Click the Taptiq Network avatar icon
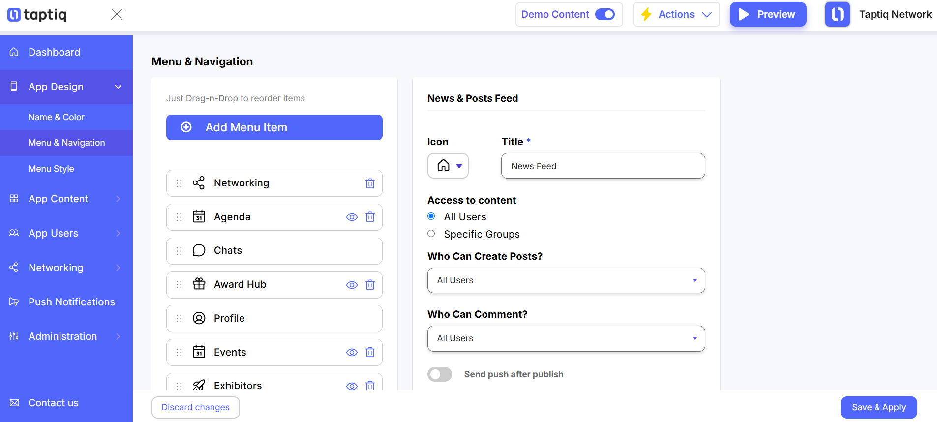 837,14
